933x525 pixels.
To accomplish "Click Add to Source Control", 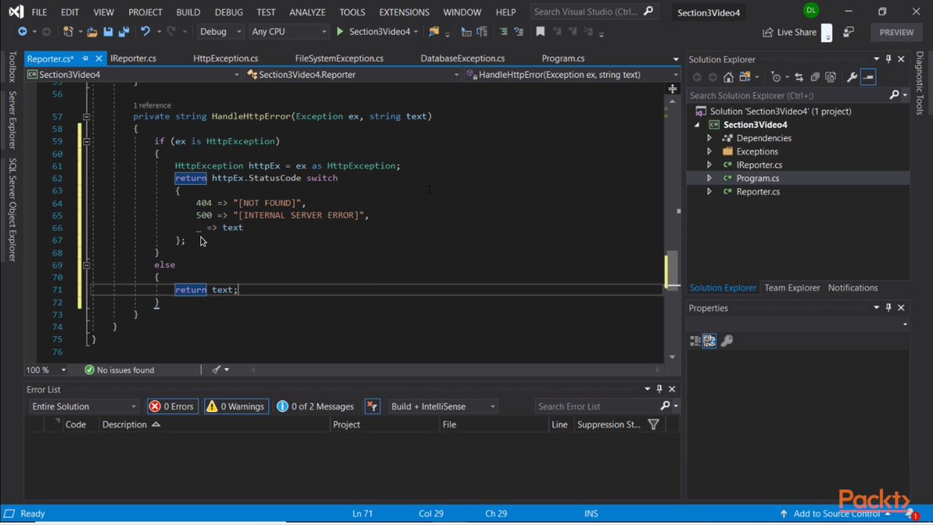I will [836, 513].
